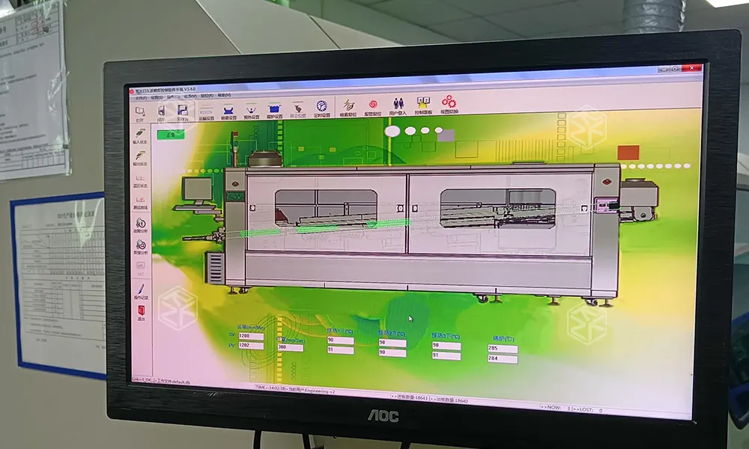749x449 pixels.
Task: Select the solder pot temperature field showing 285
Action: [503, 349]
